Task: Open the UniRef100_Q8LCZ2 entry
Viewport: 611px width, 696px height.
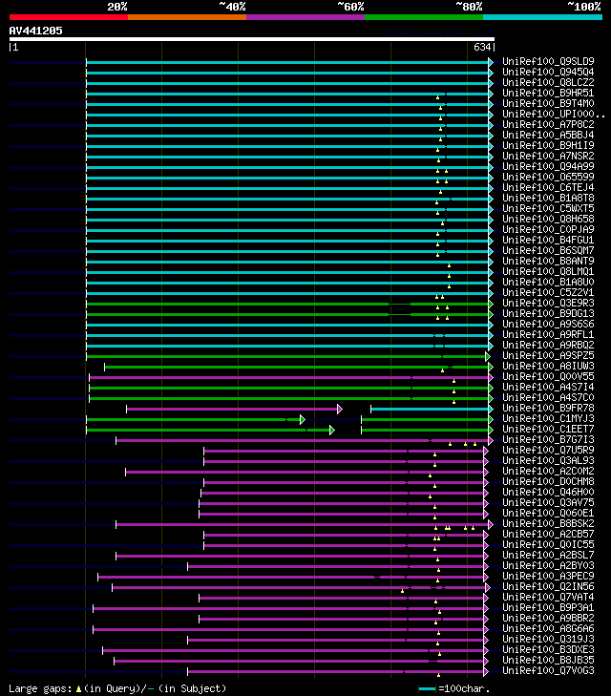Action: point(548,82)
